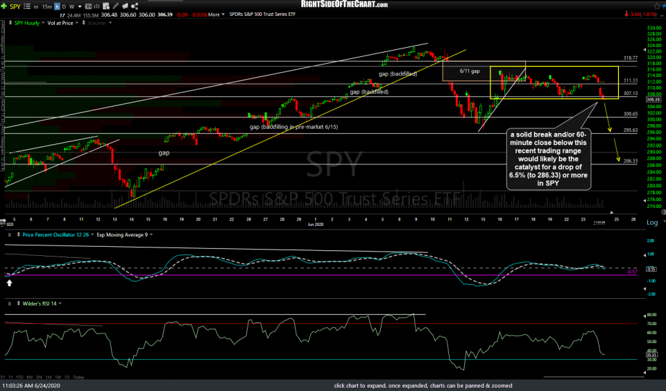This screenshot has width=666, height=391.
Task: Click move handle beside SPY Hourly
Action: [x=10, y=23]
